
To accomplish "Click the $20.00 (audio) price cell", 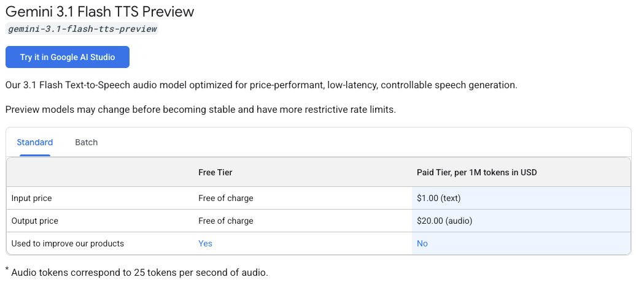I will tap(444, 221).
